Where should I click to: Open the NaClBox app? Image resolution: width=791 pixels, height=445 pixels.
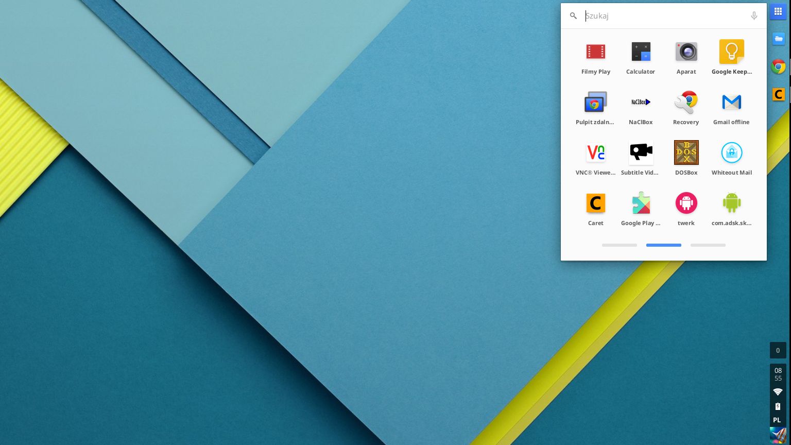[641, 102]
